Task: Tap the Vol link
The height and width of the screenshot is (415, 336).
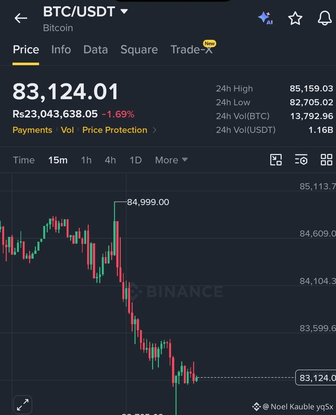Action: [x=67, y=130]
